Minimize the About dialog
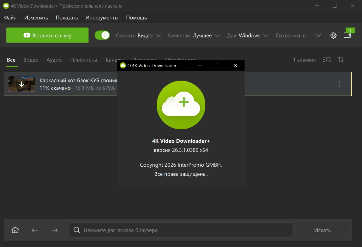This screenshot has height=247, width=362. click(200, 66)
